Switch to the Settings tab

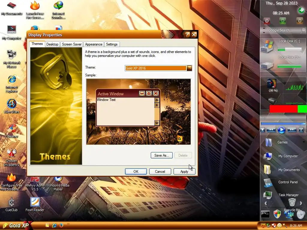[x=112, y=44]
